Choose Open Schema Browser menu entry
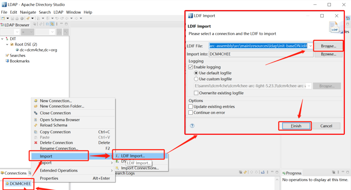The height and width of the screenshot is (190, 351). 60,120
